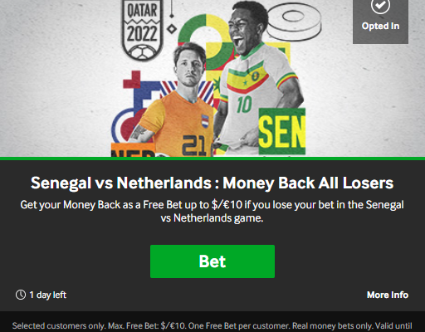Select the green SEN country label

pos(282,131)
